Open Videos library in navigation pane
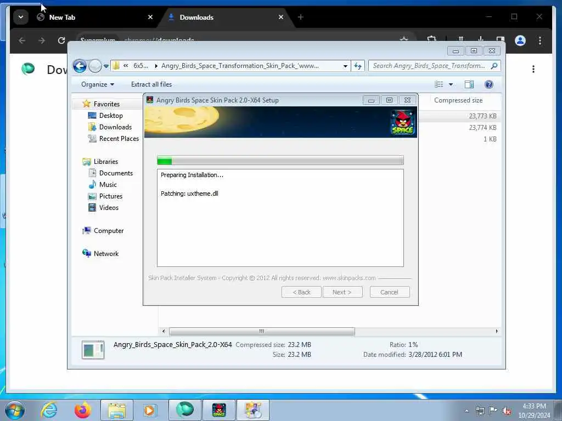 point(109,208)
